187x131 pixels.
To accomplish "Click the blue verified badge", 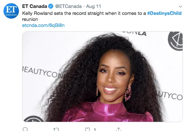I will [x=51, y=6].
